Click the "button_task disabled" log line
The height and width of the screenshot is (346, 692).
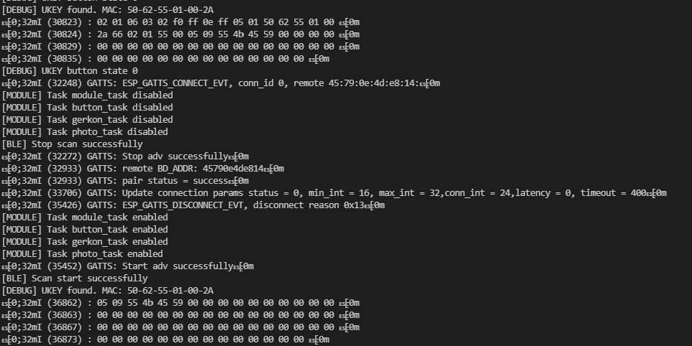coord(88,108)
